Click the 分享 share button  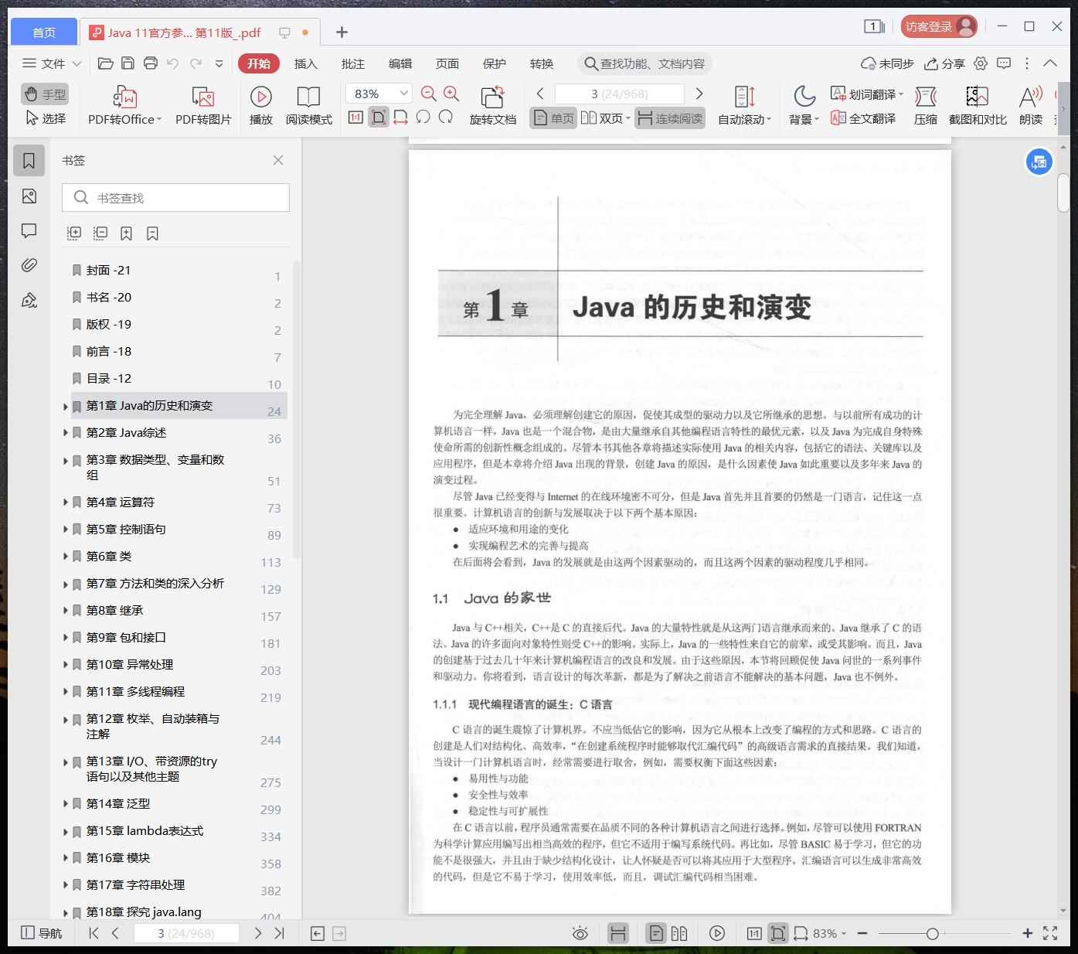pyautogui.click(x=944, y=63)
